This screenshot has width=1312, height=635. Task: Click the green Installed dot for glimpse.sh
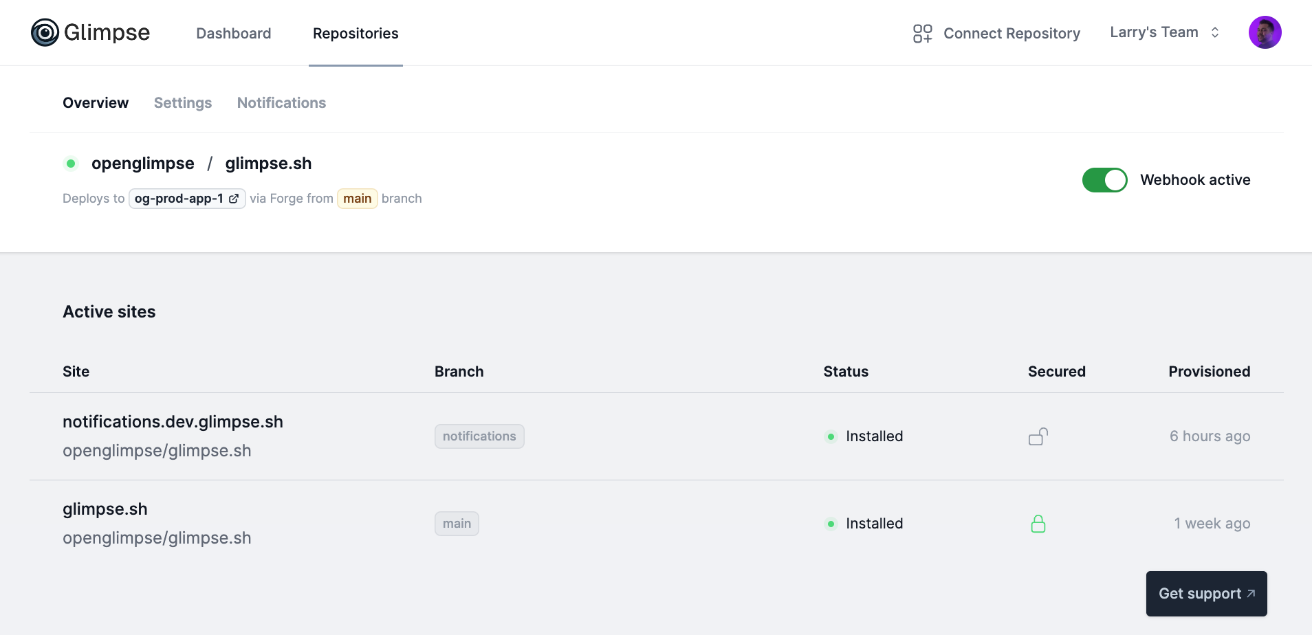pyautogui.click(x=831, y=524)
